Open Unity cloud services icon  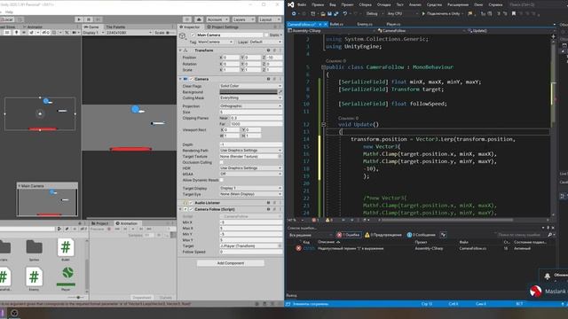(x=199, y=19)
